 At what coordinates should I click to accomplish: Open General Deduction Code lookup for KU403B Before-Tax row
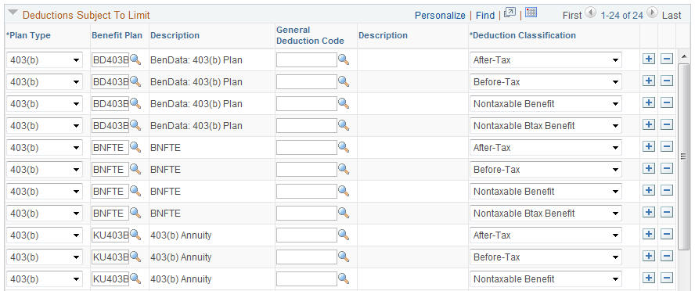(x=344, y=257)
